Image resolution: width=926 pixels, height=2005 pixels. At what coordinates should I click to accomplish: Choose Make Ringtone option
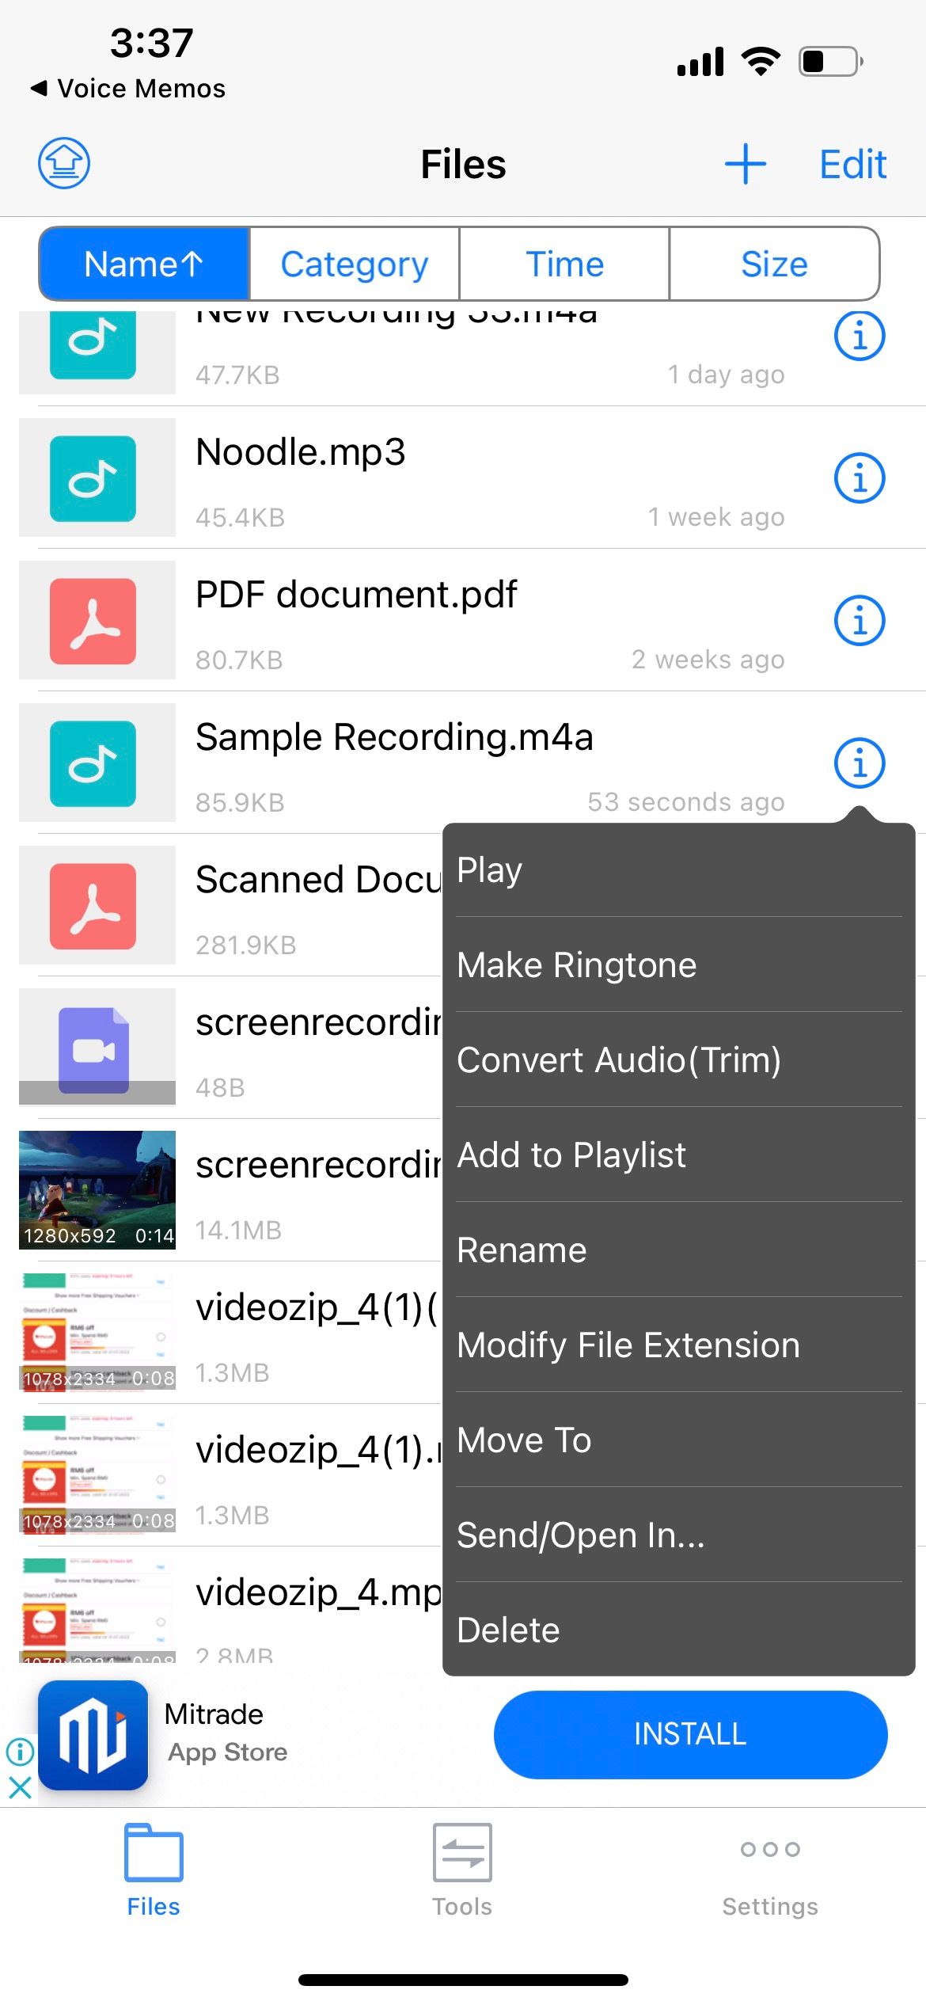click(x=679, y=964)
